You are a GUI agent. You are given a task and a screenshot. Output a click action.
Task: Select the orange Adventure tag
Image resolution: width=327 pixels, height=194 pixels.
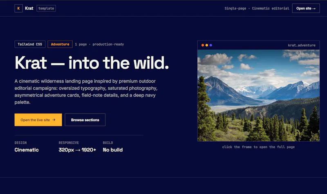click(60, 44)
